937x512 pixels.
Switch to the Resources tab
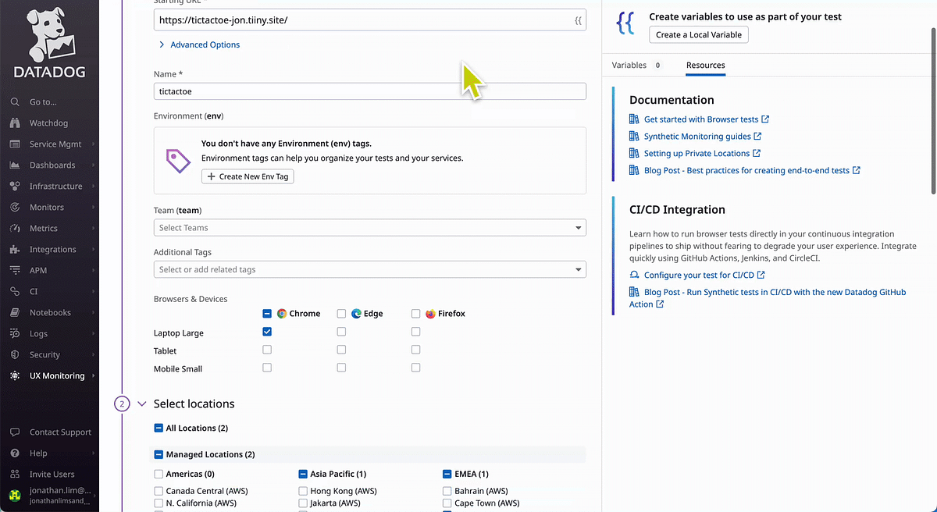coord(706,66)
